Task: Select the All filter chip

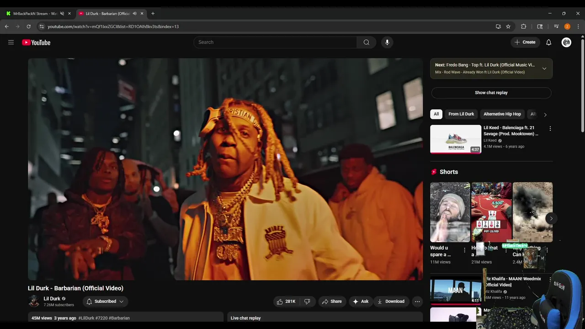Action: click(436, 114)
